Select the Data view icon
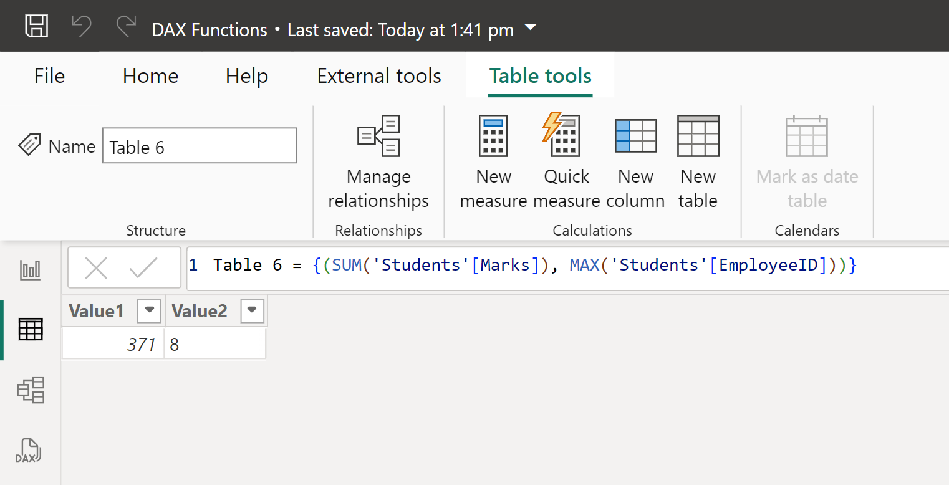Viewport: 949px width, 485px height. pyautogui.click(x=30, y=330)
